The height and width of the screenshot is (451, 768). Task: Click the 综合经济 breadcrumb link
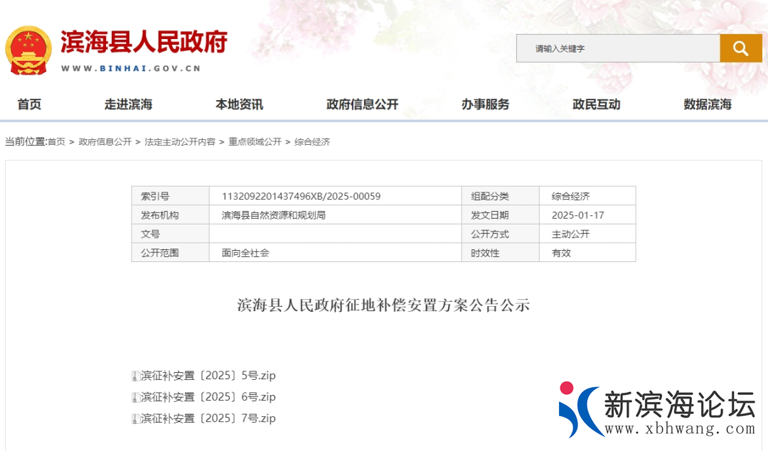[x=312, y=142]
